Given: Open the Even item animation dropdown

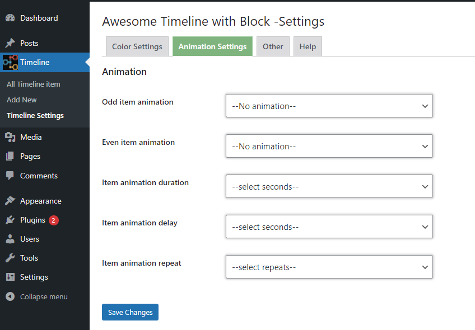Looking at the screenshot, I should [x=329, y=146].
